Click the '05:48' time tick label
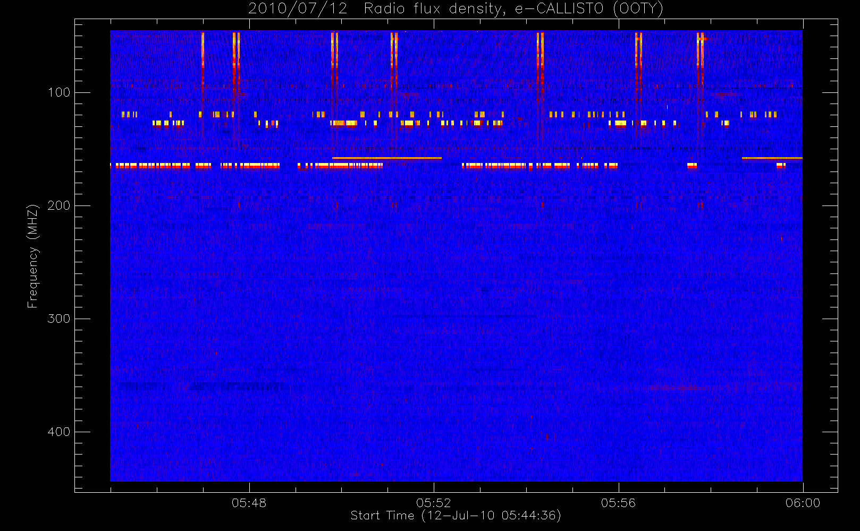 pos(249,503)
